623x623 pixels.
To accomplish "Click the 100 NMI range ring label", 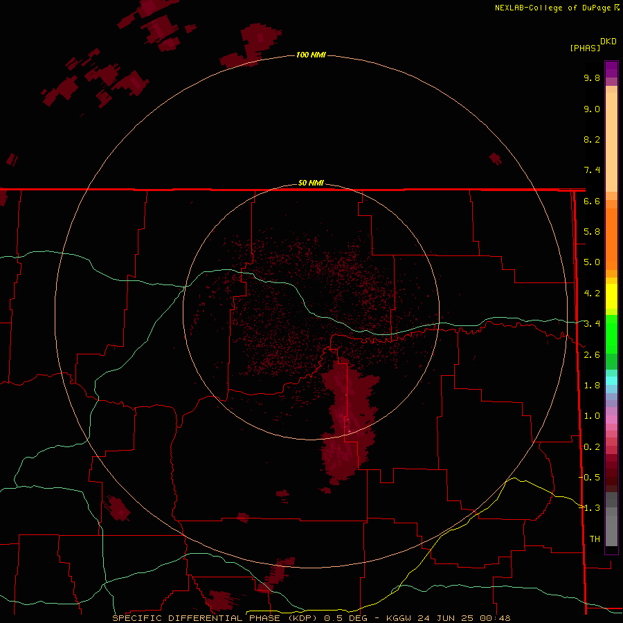I will (x=311, y=55).
